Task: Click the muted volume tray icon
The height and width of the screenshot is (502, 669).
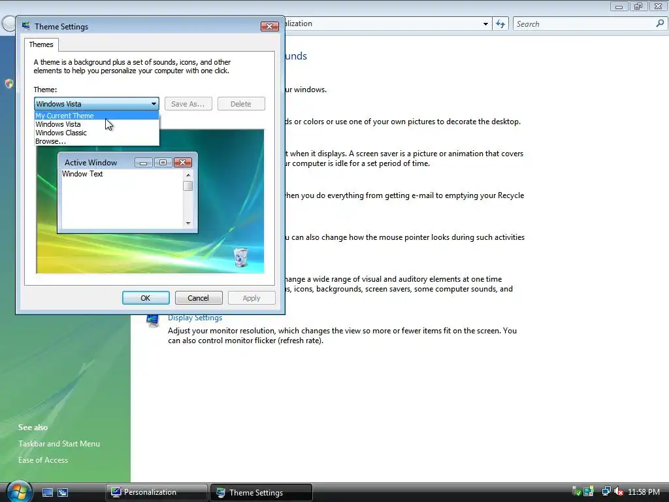Action: pyautogui.click(x=619, y=492)
